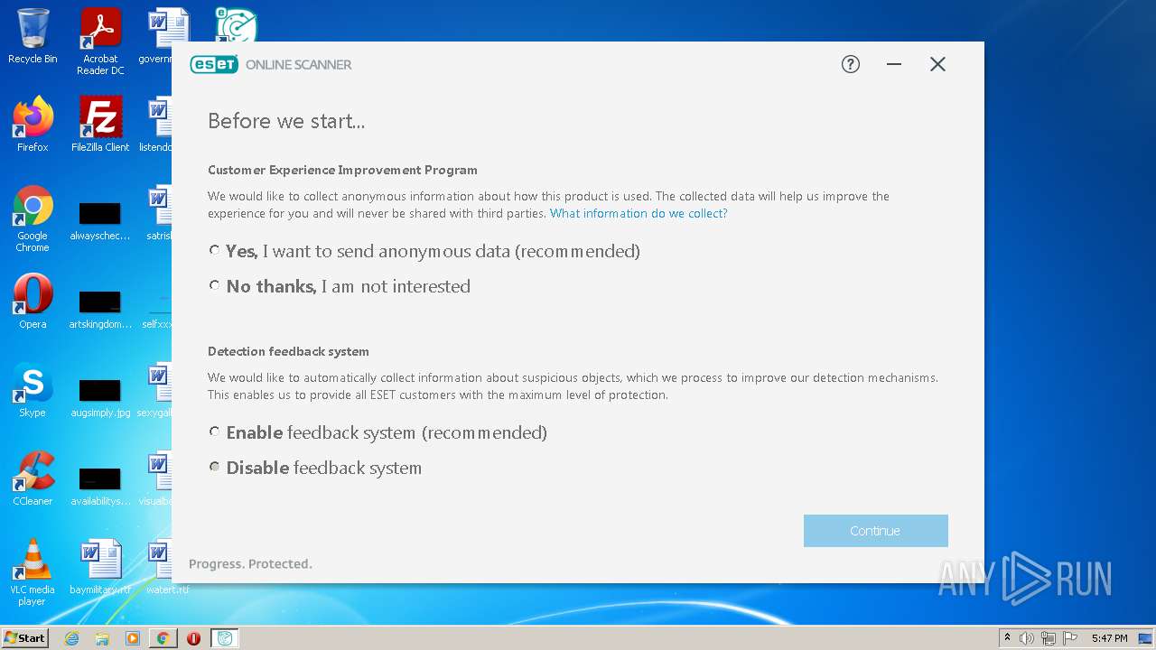
Task: Click 'Before we start...' heading
Action: pyautogui.click(x=286, y=121)
